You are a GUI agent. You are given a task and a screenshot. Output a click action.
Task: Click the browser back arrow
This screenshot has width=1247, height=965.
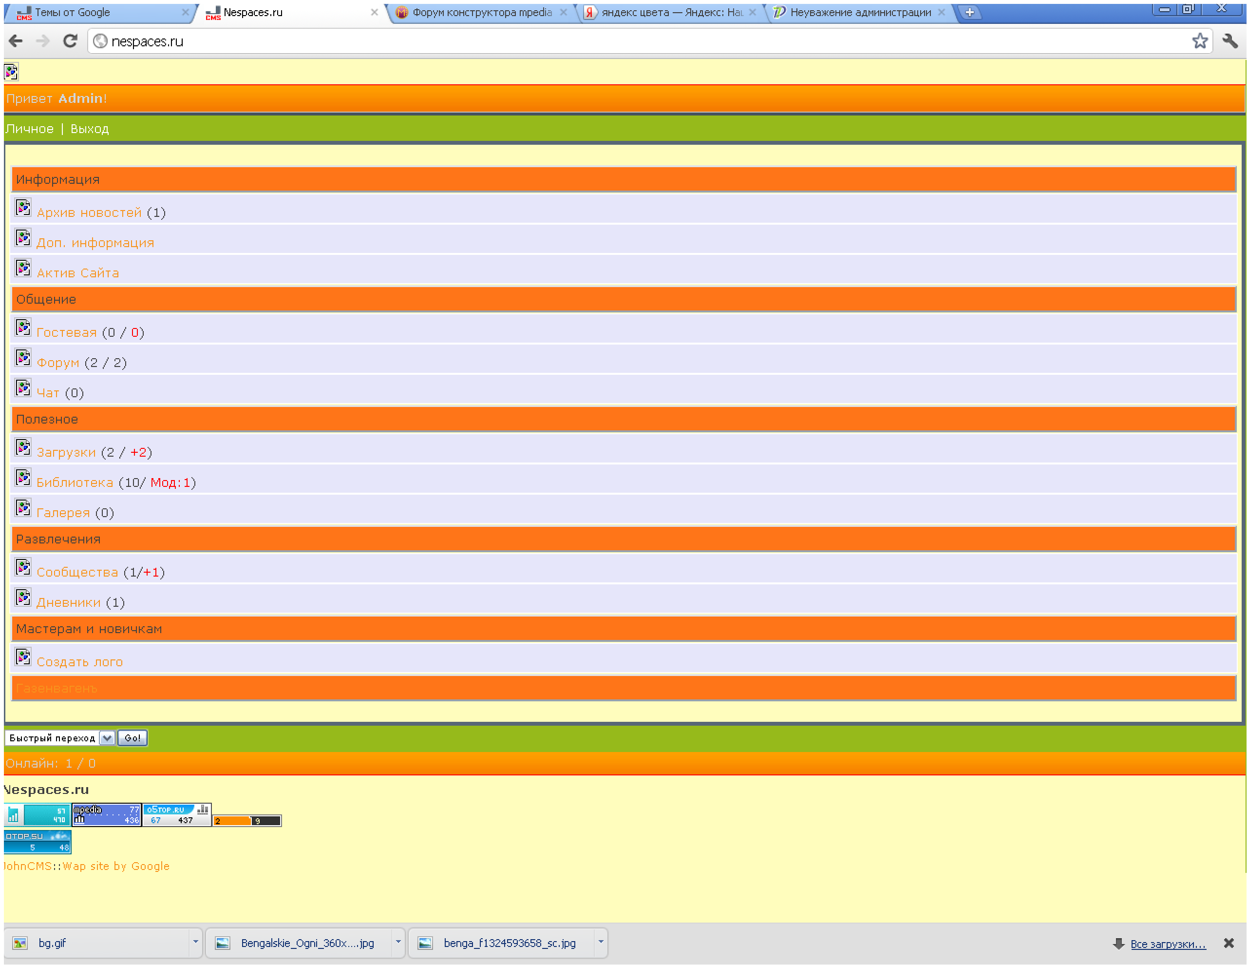(x=16, y=41)
